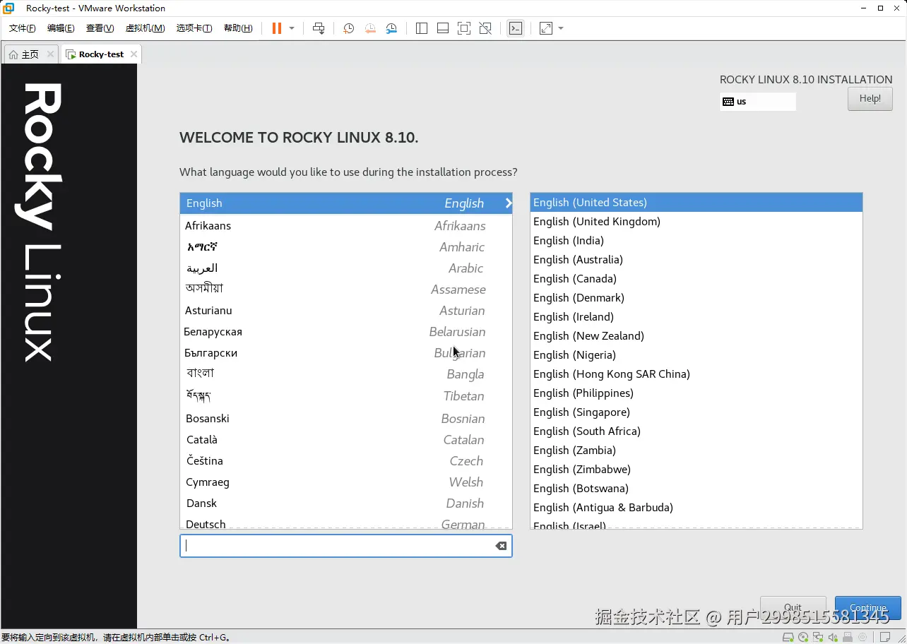
Task: Click the CD/DVD drive status icon
Action: coord(803,637)
